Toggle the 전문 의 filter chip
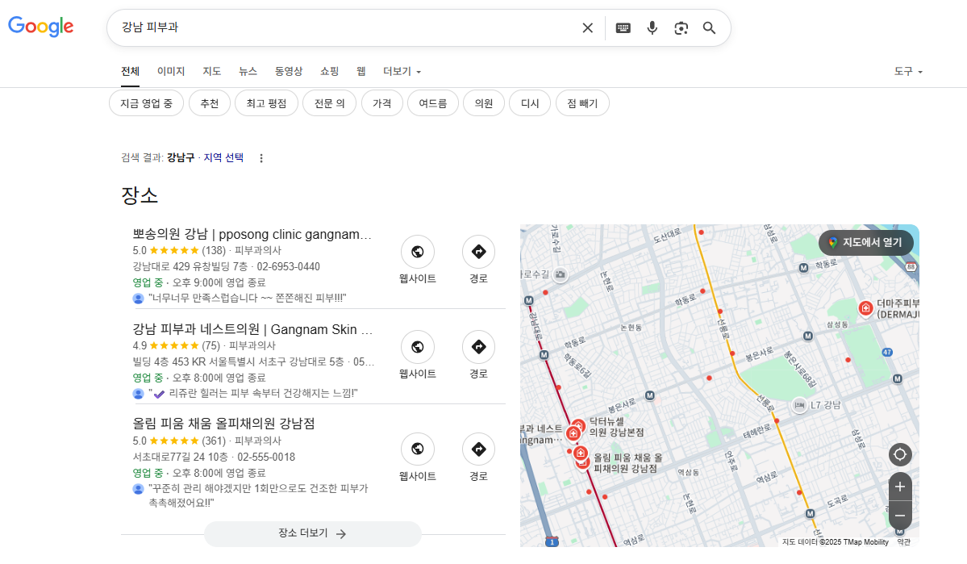The width and height of the screenshot is (967, 564). click(329, 103)
